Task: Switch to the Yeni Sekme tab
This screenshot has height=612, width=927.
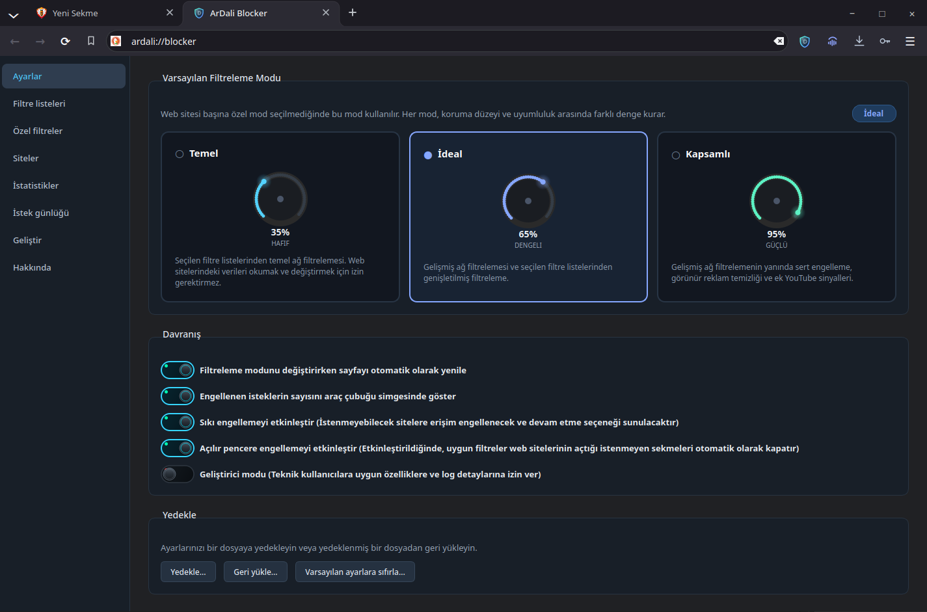Action: click(x=105, y=13)
